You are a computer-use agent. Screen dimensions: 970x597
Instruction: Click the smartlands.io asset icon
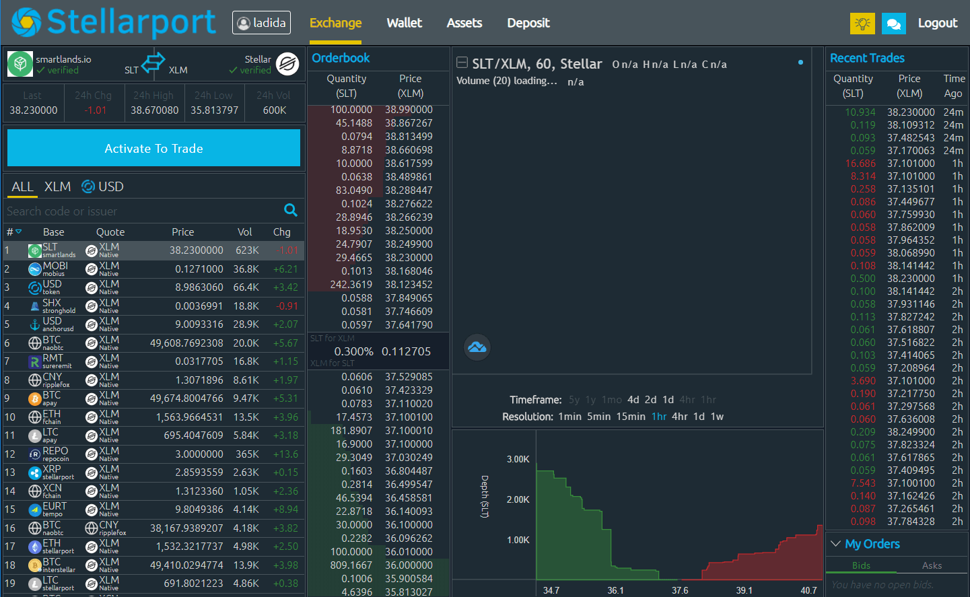click(20, 64)
